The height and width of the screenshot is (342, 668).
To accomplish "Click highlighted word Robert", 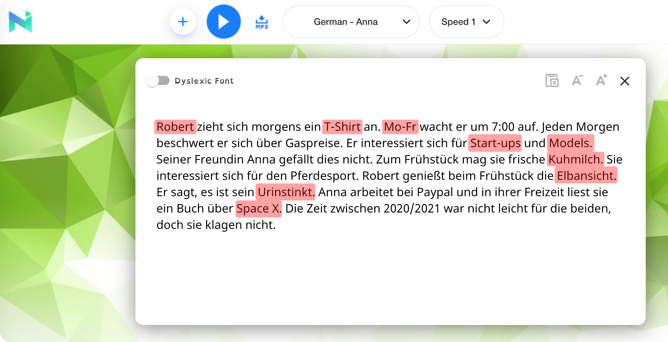I will pyautogui.click(x=175, y=127).
